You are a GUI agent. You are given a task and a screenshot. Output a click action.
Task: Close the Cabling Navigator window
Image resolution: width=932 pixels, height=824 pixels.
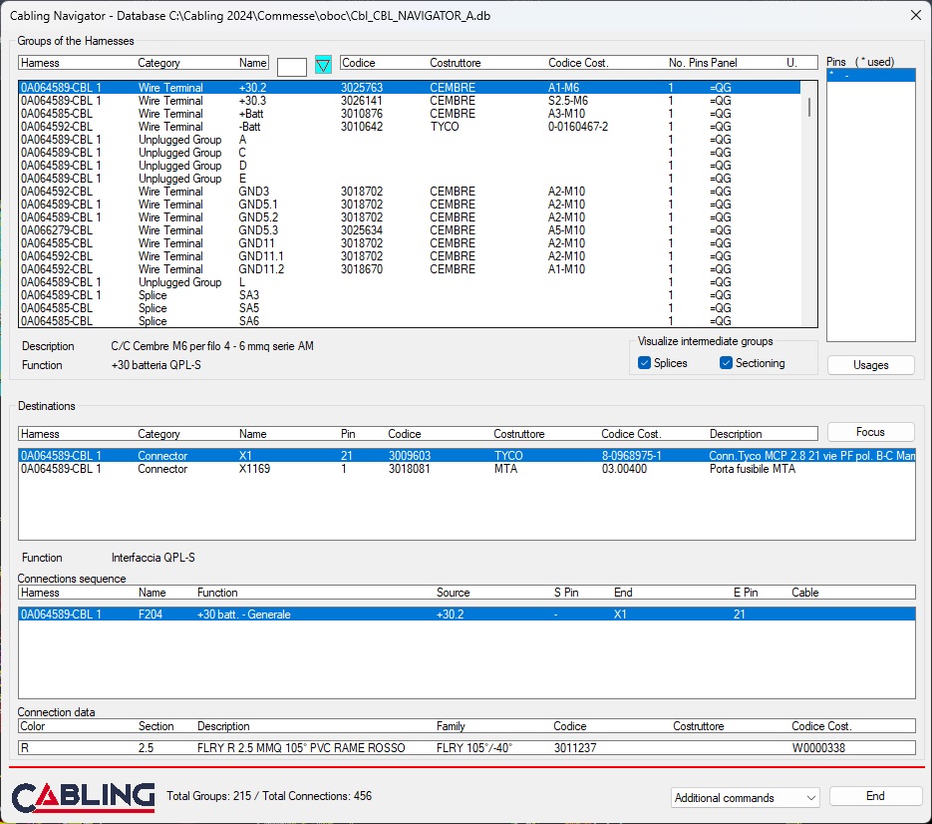pyautogui.click(x=915, y=16)
